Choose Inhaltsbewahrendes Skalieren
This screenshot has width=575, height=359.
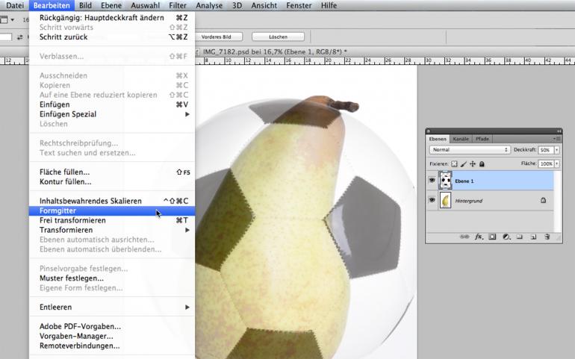pos(112,201)
